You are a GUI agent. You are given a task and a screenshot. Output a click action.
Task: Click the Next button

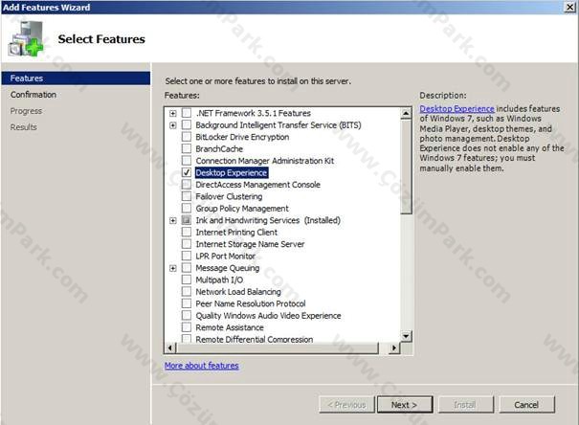coord(405,405)
